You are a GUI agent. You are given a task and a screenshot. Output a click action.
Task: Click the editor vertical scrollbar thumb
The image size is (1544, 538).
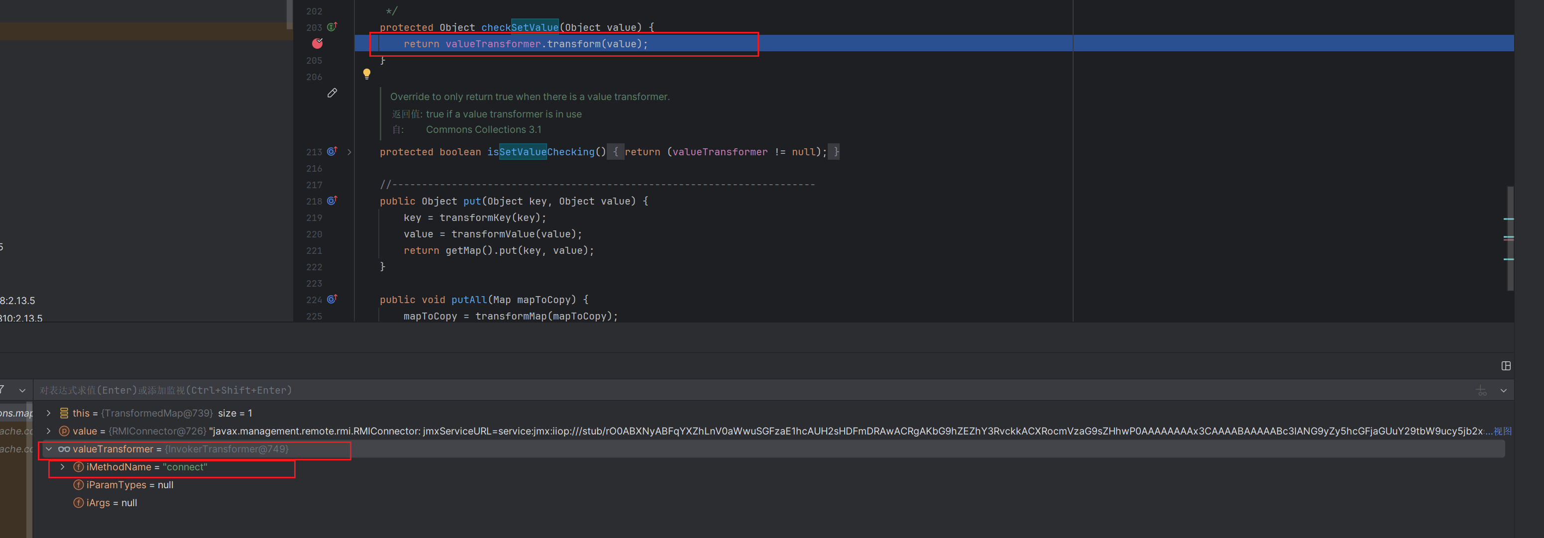coord(1510,238)
